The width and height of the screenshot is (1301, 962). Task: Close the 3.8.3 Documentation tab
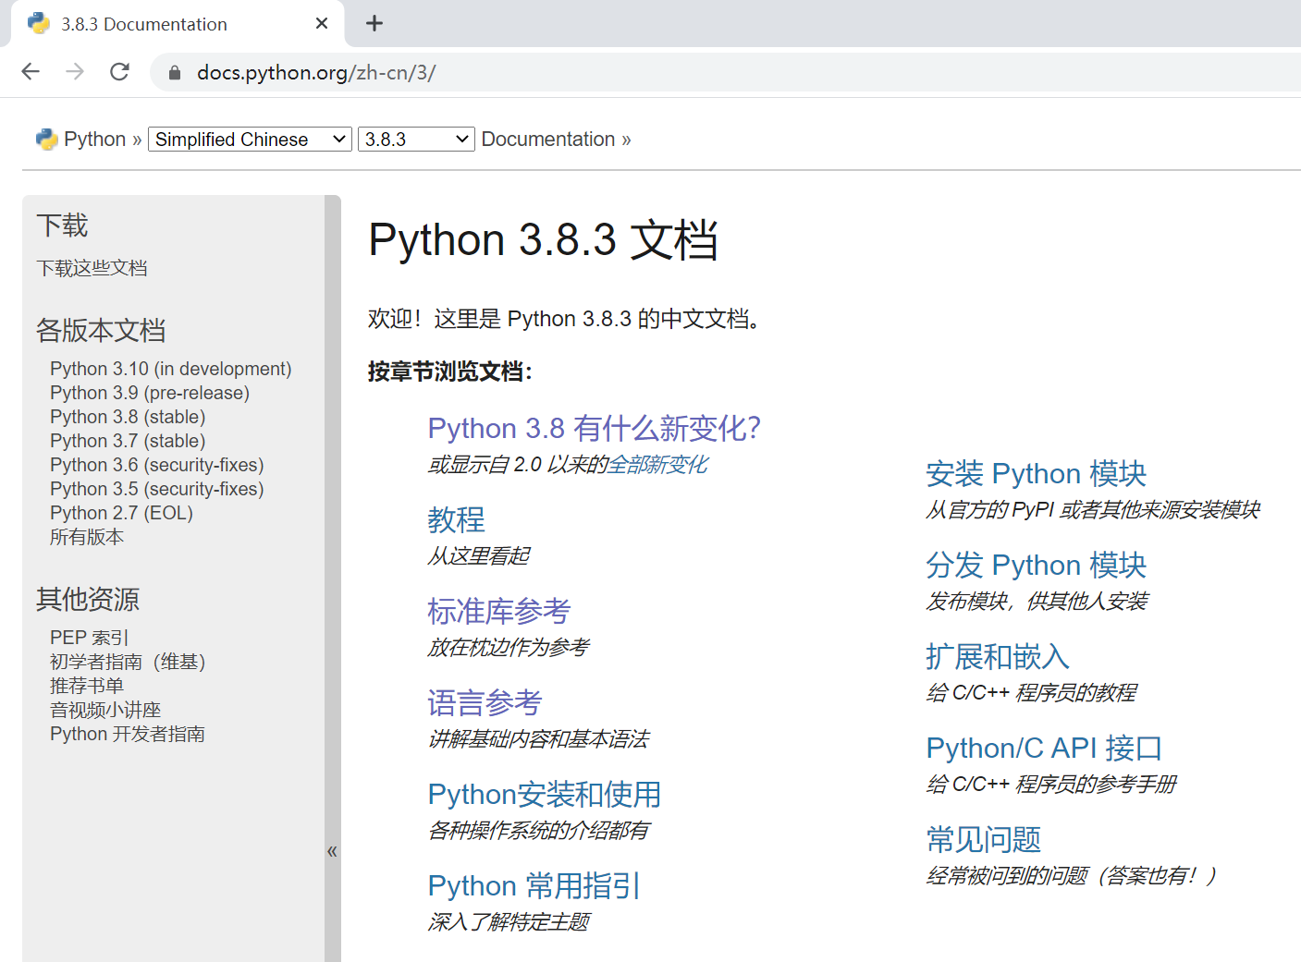click(322, 23)
